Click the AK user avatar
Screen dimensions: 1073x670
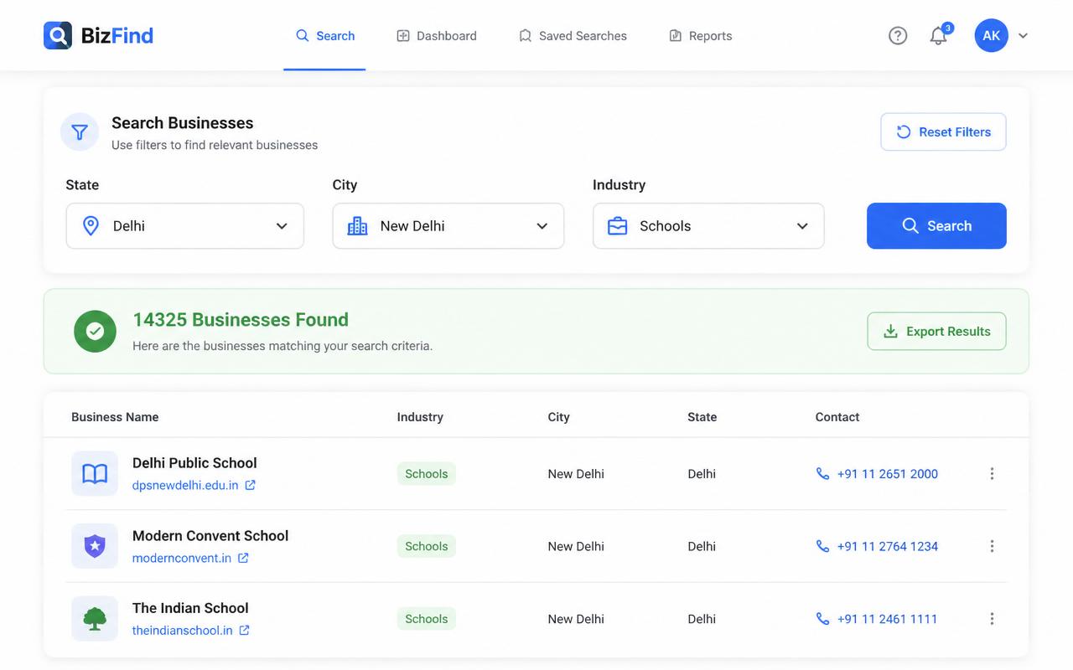point(991,35)
